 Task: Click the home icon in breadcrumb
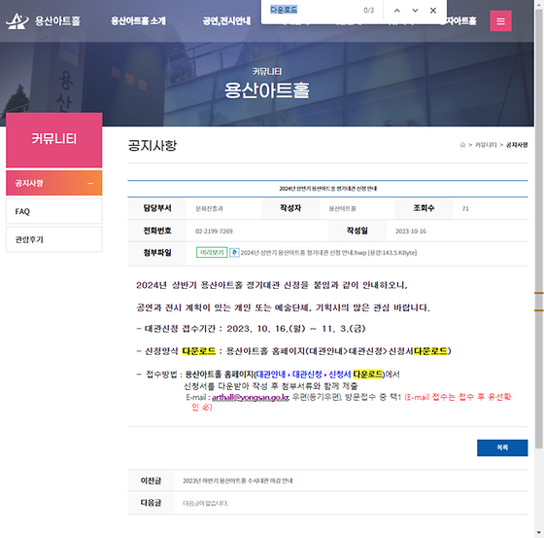pos(462,145)
